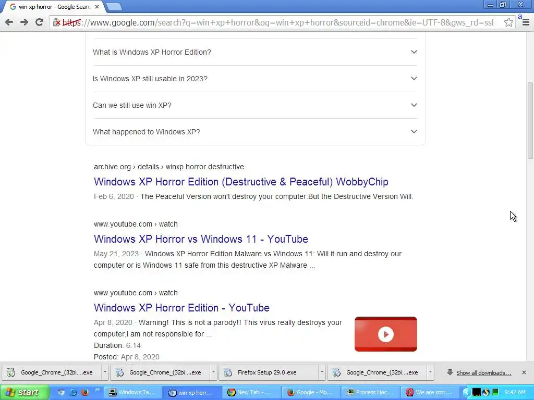Click the 'Posted: Apr 8, 2020' text
534x400 pixels.
click(126, 357)
